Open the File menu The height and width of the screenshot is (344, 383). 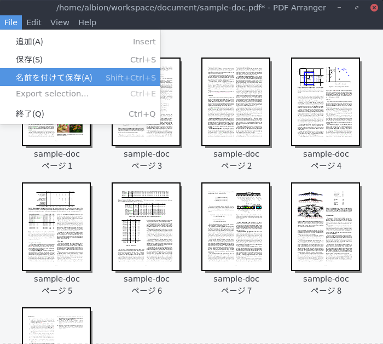(11, 22)
